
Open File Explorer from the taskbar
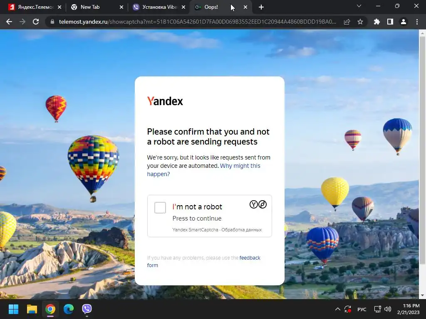tap(32, 309)
